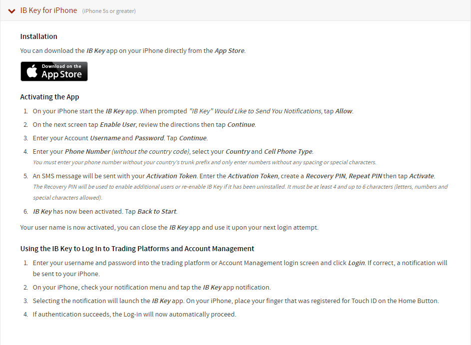Click the IB Key for iPhone header title

48,10
